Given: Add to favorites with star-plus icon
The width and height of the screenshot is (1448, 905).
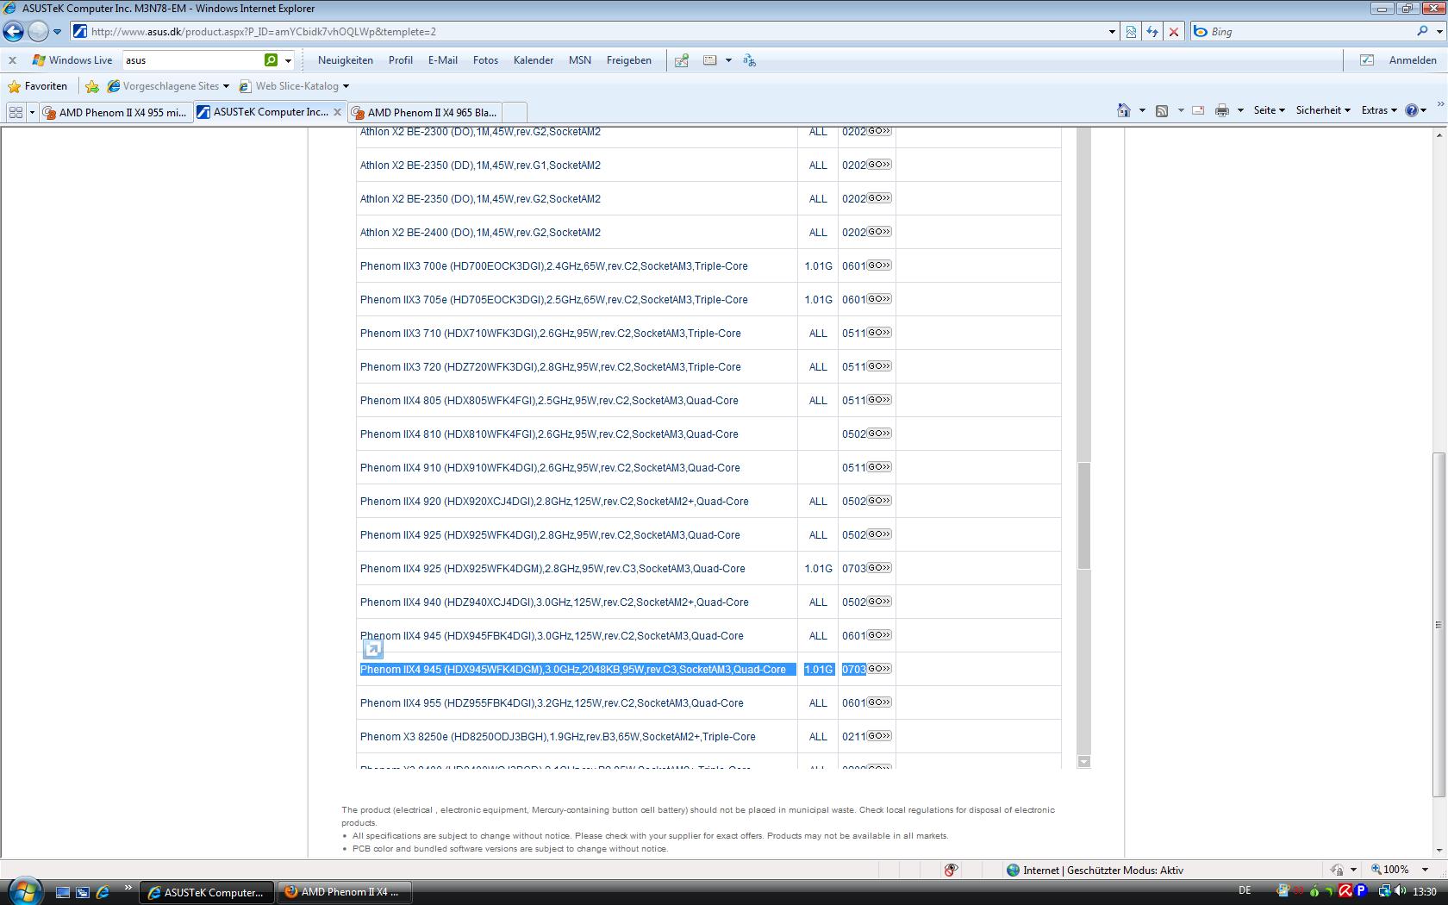Looking at the screenshot, I should click(x=92, y=86).
